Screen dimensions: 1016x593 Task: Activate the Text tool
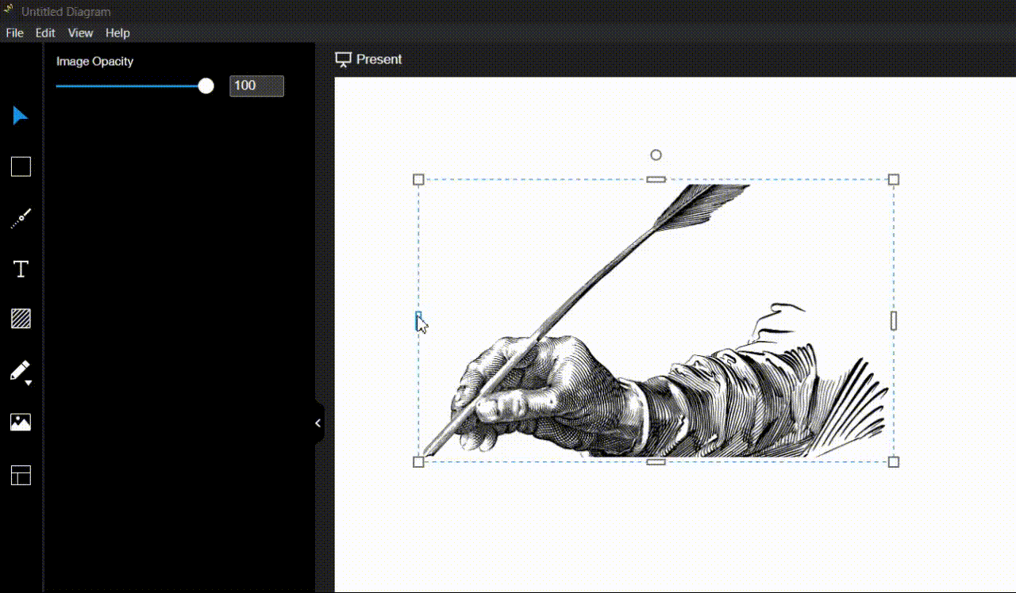coord(21,269)
